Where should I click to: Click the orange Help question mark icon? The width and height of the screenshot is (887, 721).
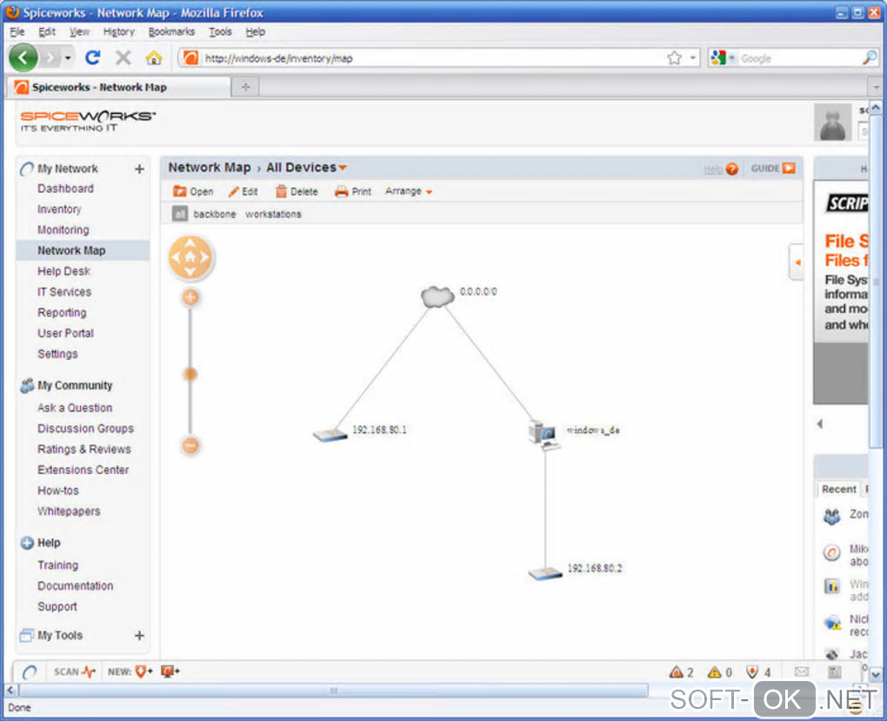pyautogui.click(x=731, y=169)
